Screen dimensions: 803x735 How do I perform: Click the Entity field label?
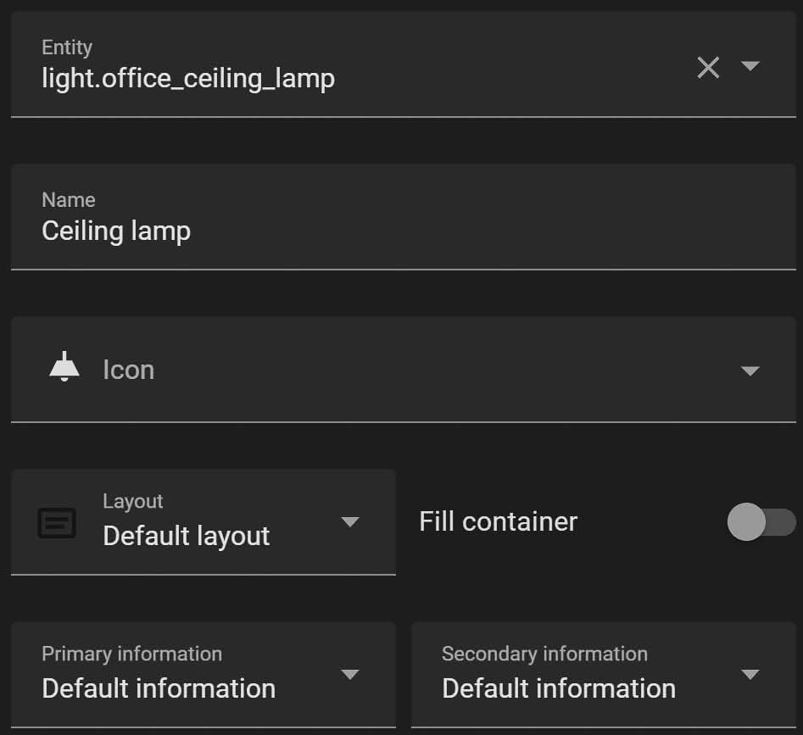click(x=67, y=47)
